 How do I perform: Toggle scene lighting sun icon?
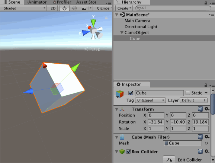[64, 8]
